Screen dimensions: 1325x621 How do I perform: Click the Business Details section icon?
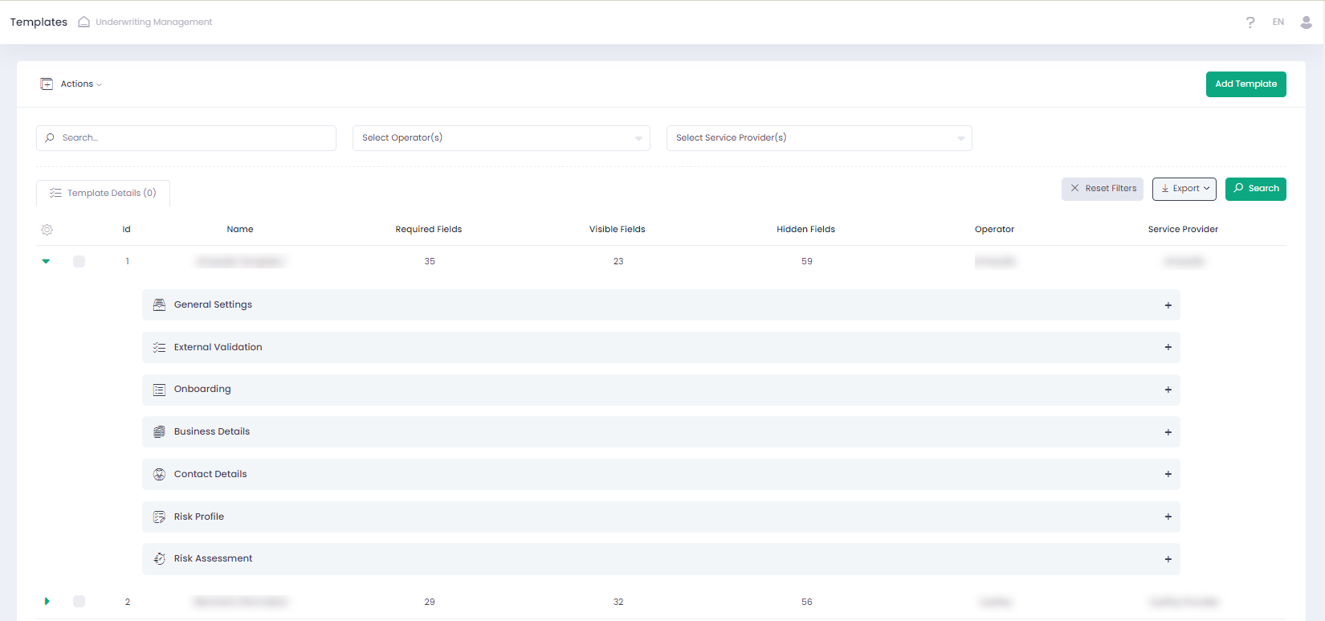159,432
